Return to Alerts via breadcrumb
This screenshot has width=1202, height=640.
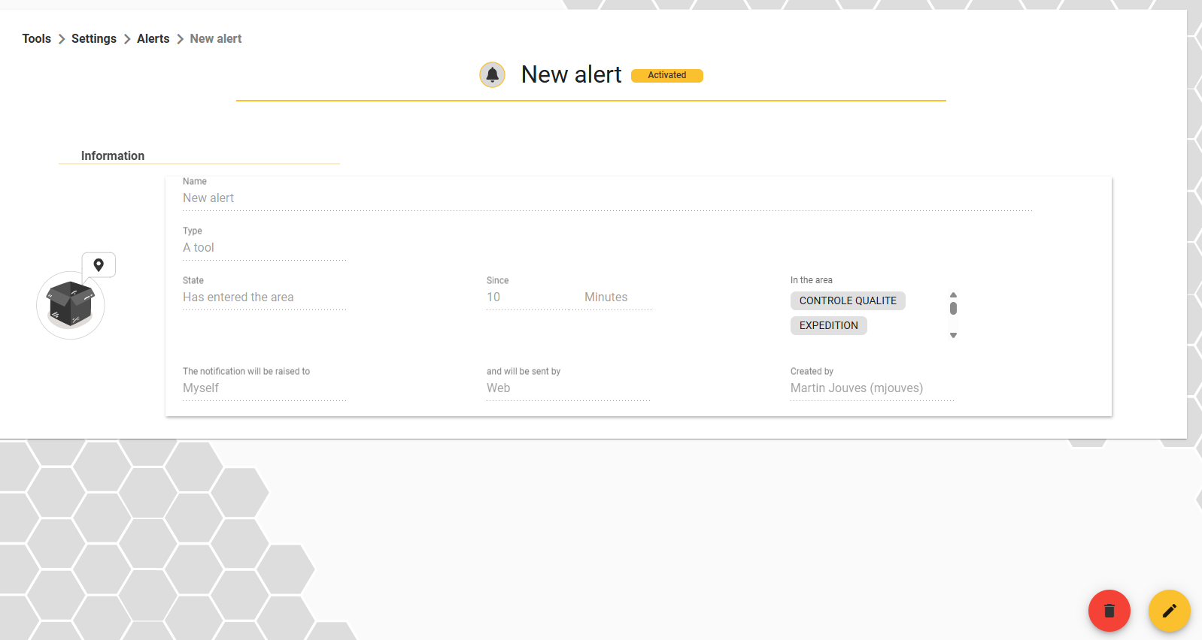pyautogui.click(x=153, y=39)
